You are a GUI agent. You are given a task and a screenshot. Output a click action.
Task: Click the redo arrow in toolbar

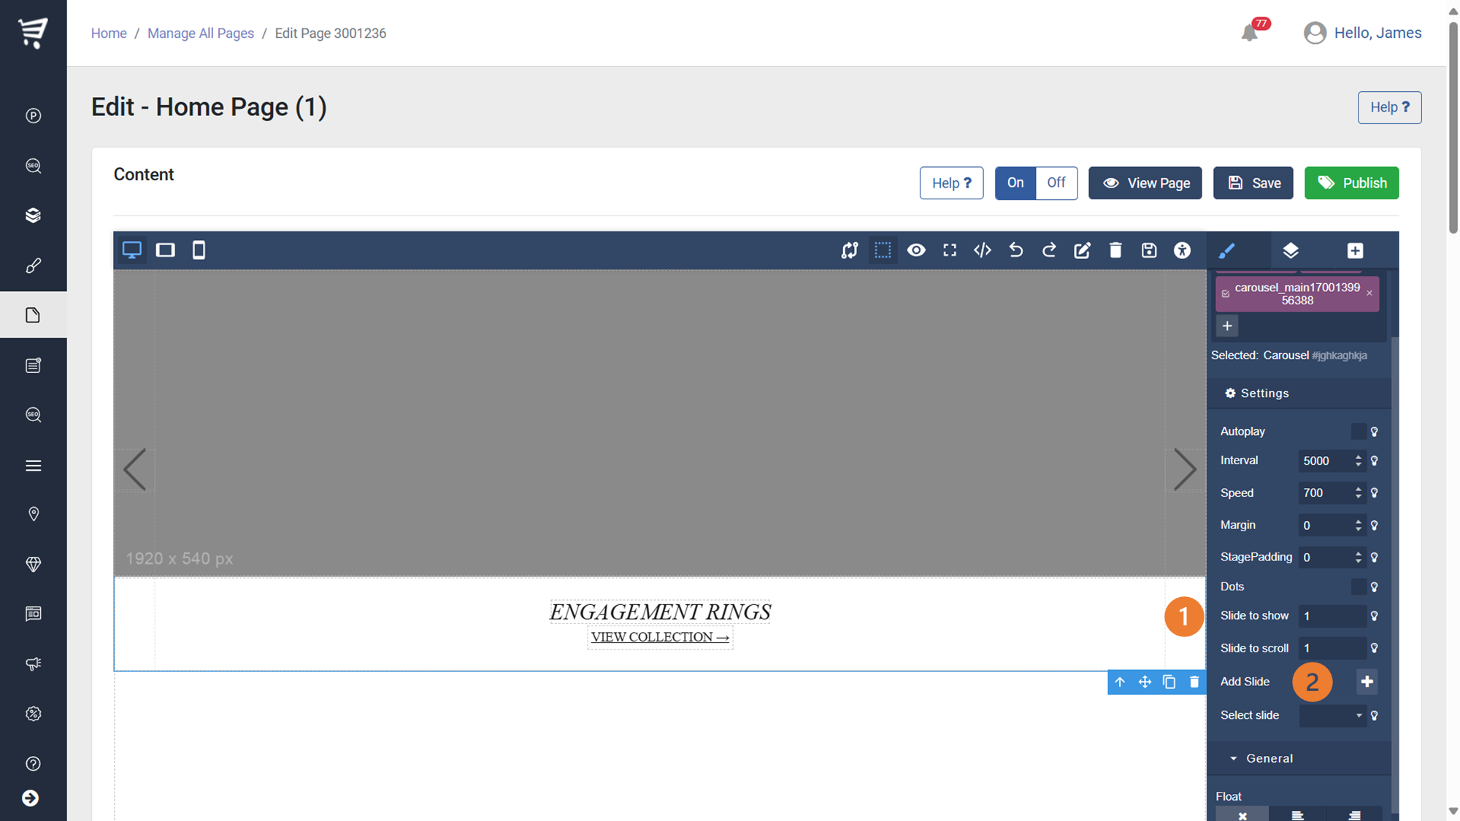pos(1049,250)
